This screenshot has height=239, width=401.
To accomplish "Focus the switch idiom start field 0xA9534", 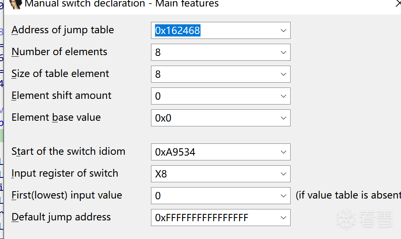I will click(215, 152).
